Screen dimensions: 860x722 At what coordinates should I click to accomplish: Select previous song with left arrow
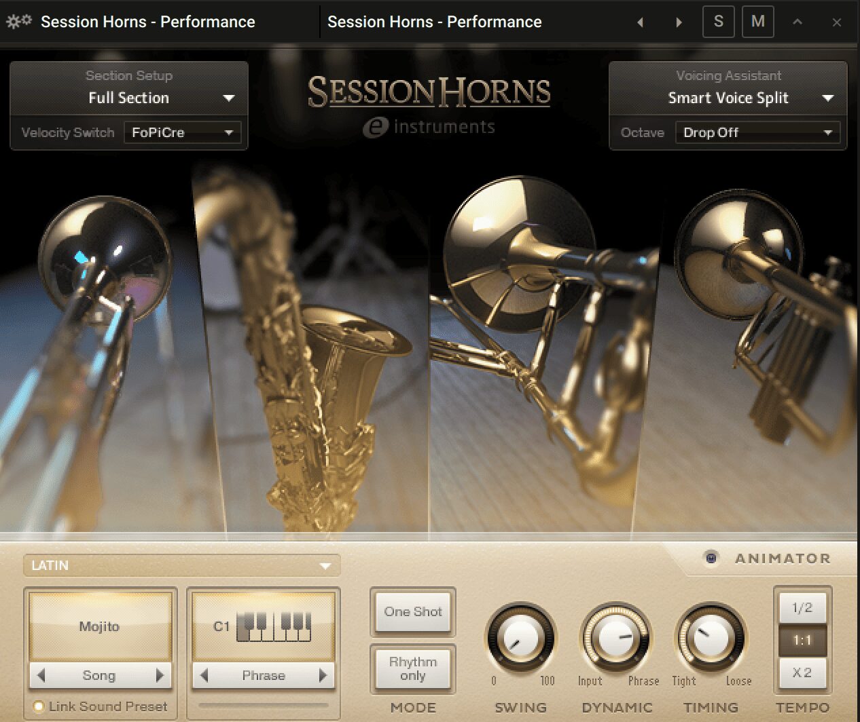point(41,675)
